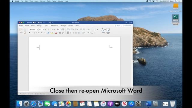Image resolution: width=192 pixels, height=108 pixels.
Task: Align text to the left
Action: (x=68, y=33)
